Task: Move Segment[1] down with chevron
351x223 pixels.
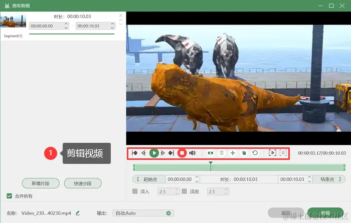Action: [x=121, y=24]
